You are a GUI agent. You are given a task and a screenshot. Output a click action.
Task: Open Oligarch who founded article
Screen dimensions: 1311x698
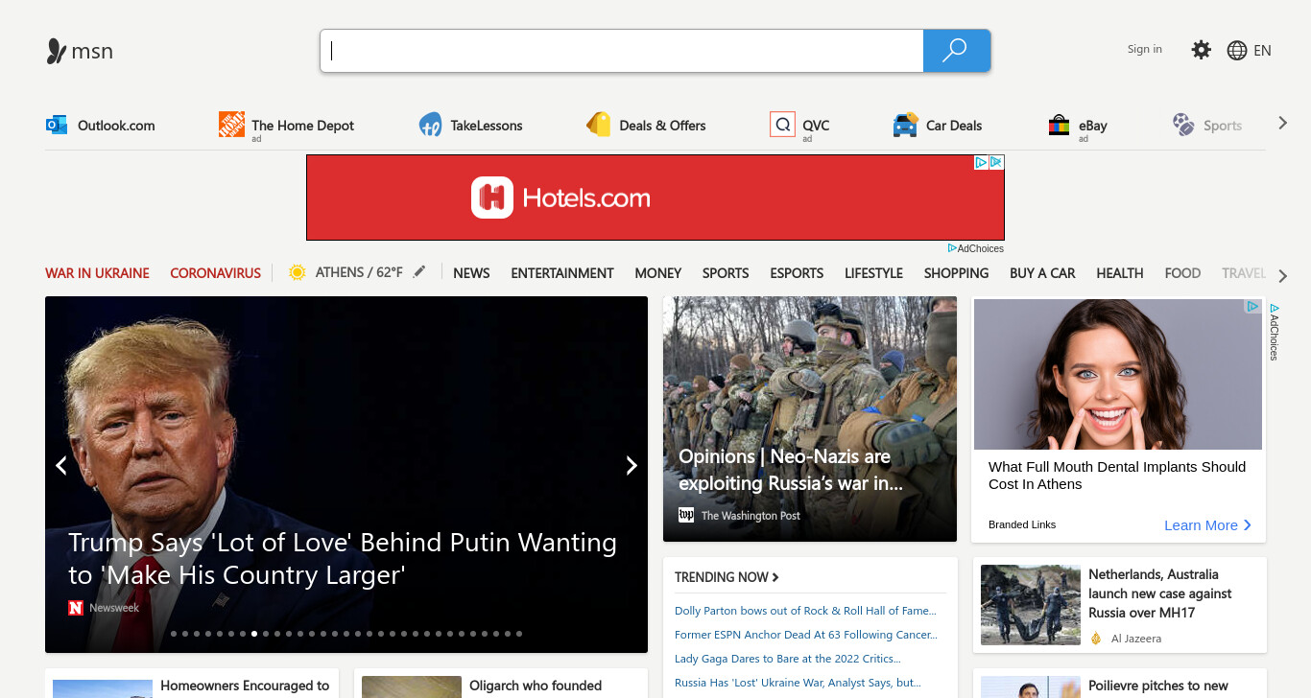pos(536,686)
